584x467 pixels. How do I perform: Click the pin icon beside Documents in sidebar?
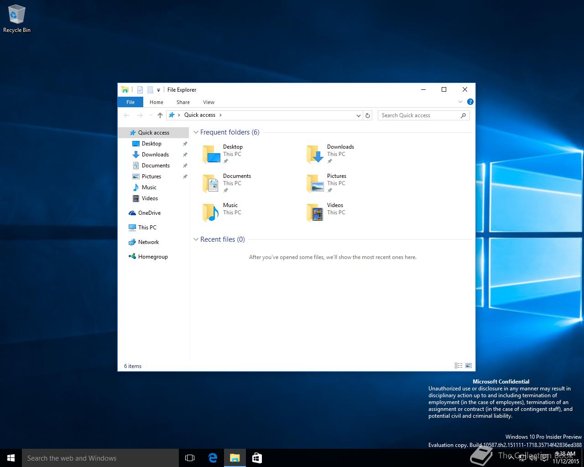click(185, 166)
